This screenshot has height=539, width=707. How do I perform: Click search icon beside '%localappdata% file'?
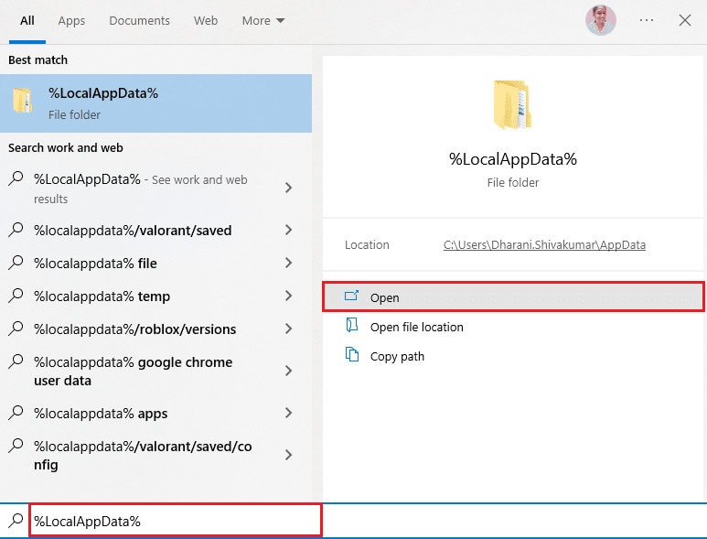pyautogui.click(x=16, y=263)
